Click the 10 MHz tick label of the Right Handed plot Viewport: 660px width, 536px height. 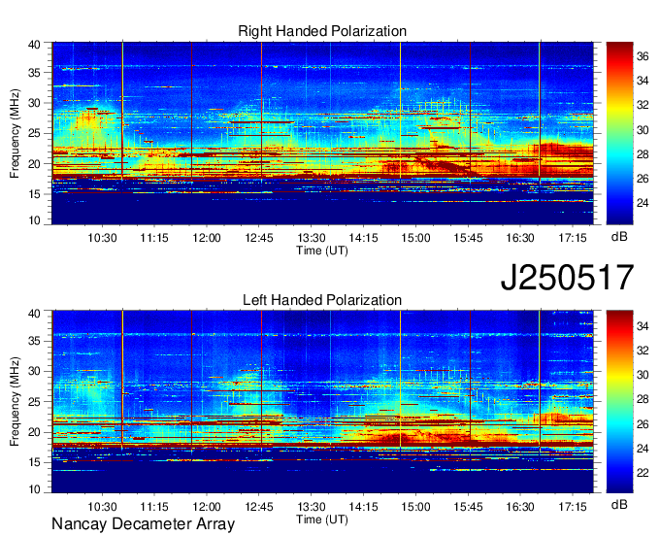tap(34, 220)
